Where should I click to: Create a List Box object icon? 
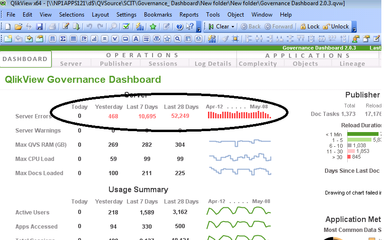[x=52, y=39]
